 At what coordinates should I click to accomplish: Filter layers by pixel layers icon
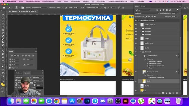point(157,10)
